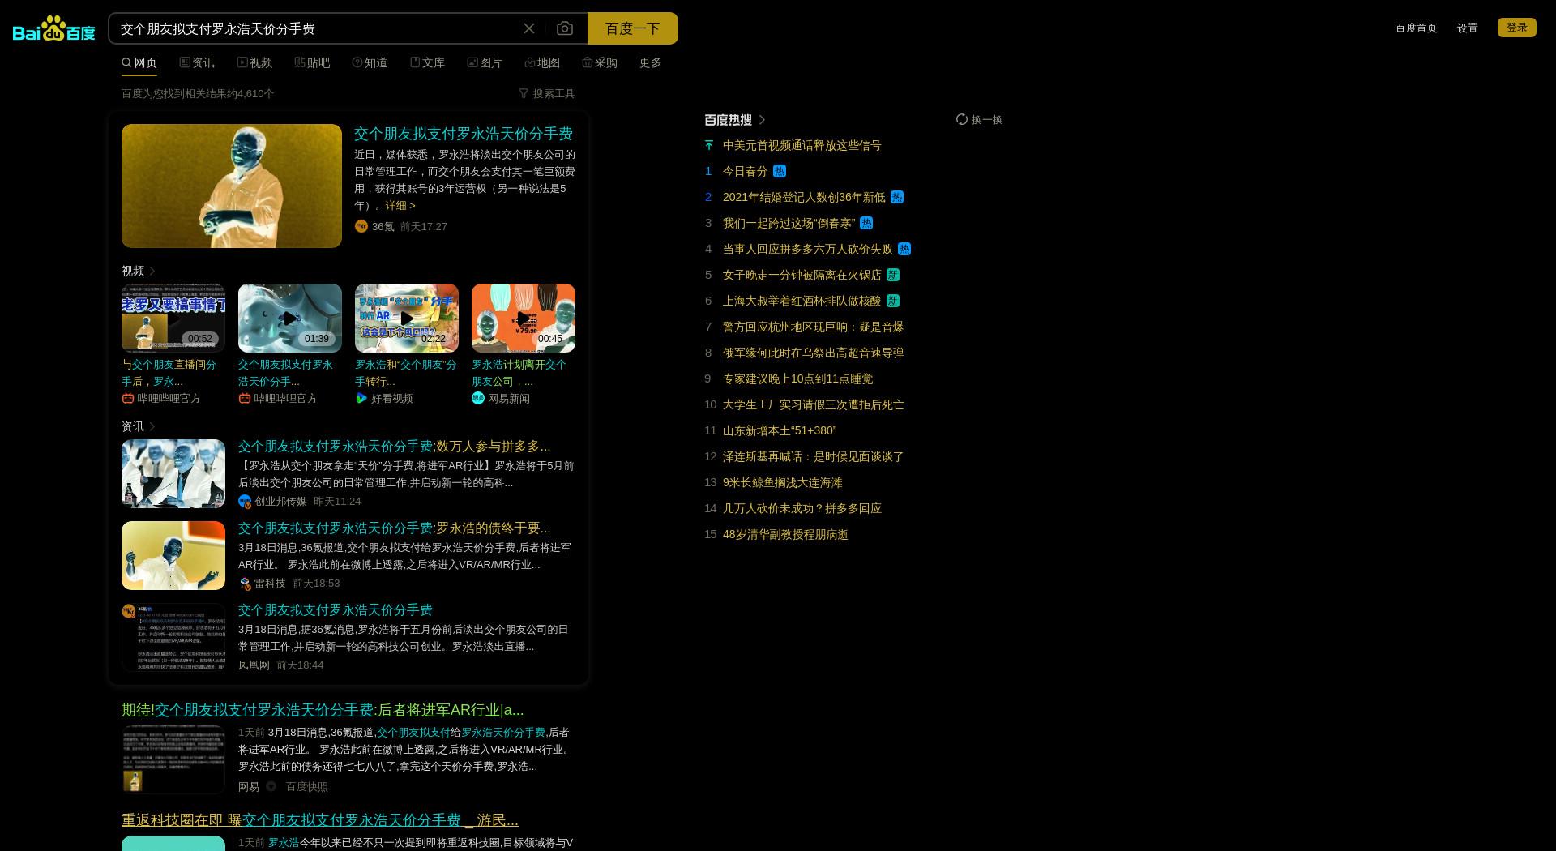
Task: Open the 百度快照 cached page
Action: coord(306,786)
